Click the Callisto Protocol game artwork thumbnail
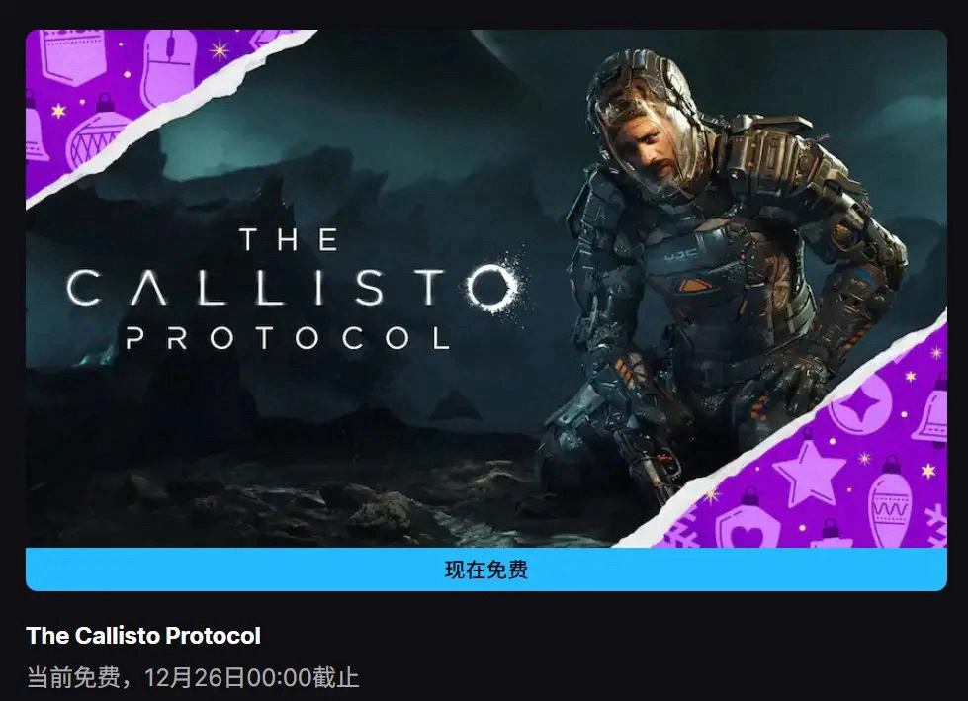The image size is (968, 701). [485, 288]
